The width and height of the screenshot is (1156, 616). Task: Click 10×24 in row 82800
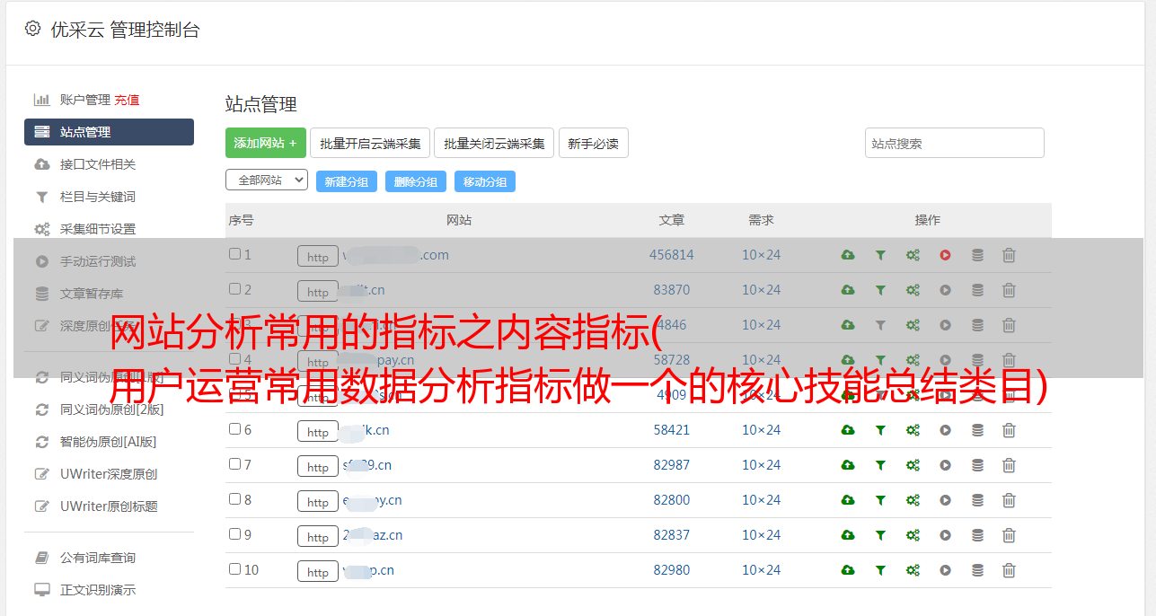[761, 500]
